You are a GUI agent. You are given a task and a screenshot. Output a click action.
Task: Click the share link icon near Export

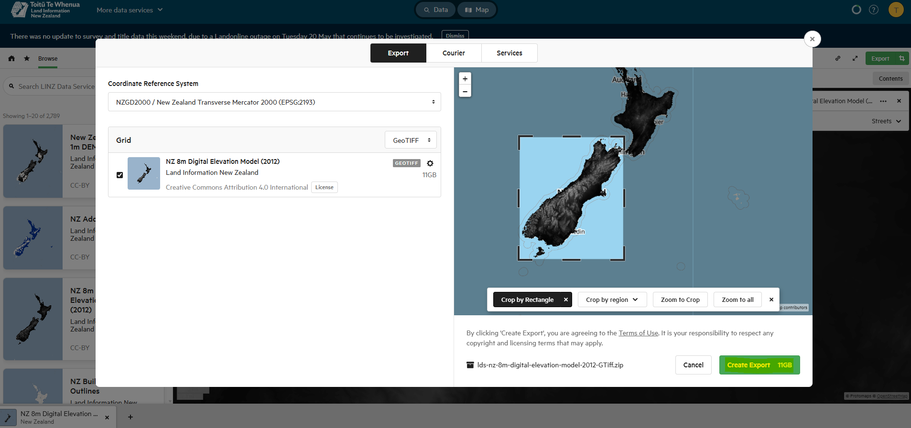(x=838, y=58)
